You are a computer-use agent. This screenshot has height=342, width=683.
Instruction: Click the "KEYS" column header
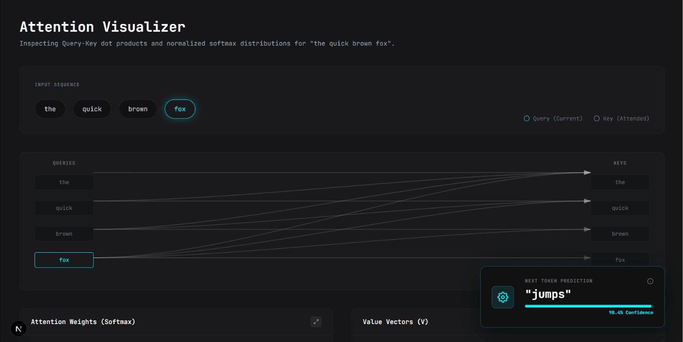point(620,163)
